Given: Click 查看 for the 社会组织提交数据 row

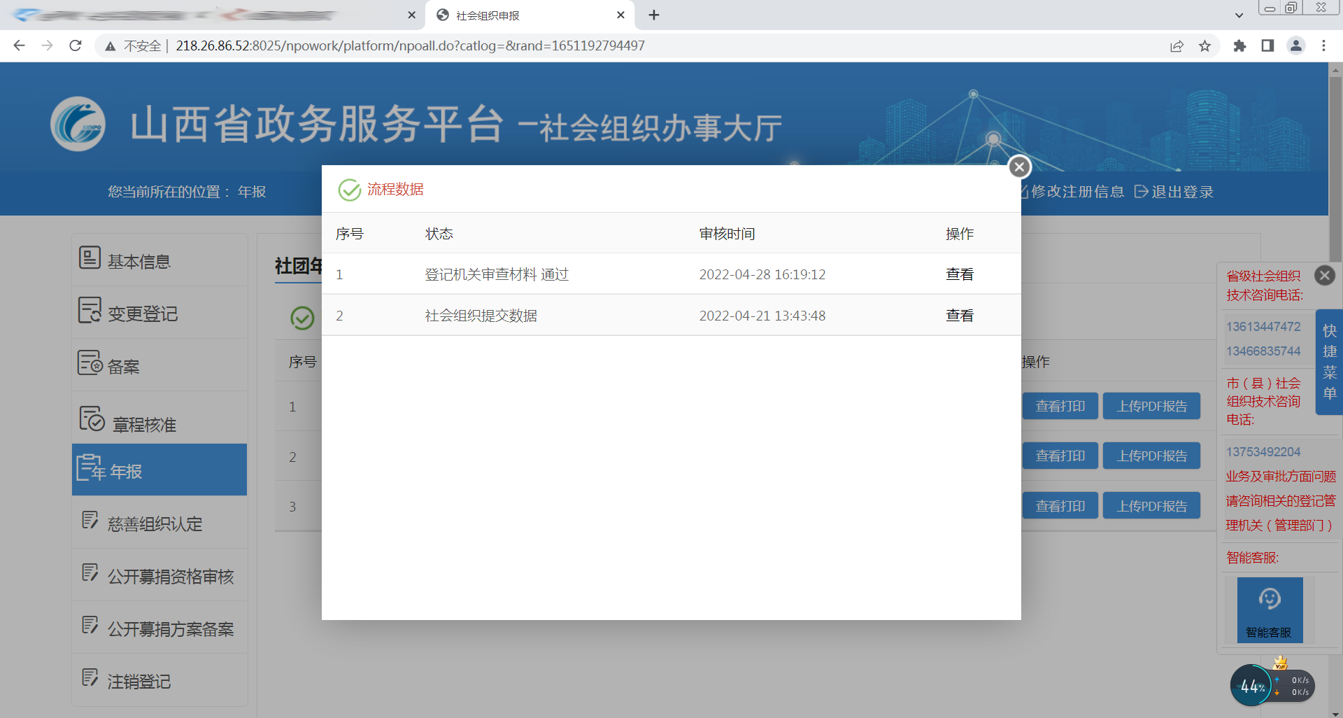Looking at the screenshot, I should click(959, 316).
